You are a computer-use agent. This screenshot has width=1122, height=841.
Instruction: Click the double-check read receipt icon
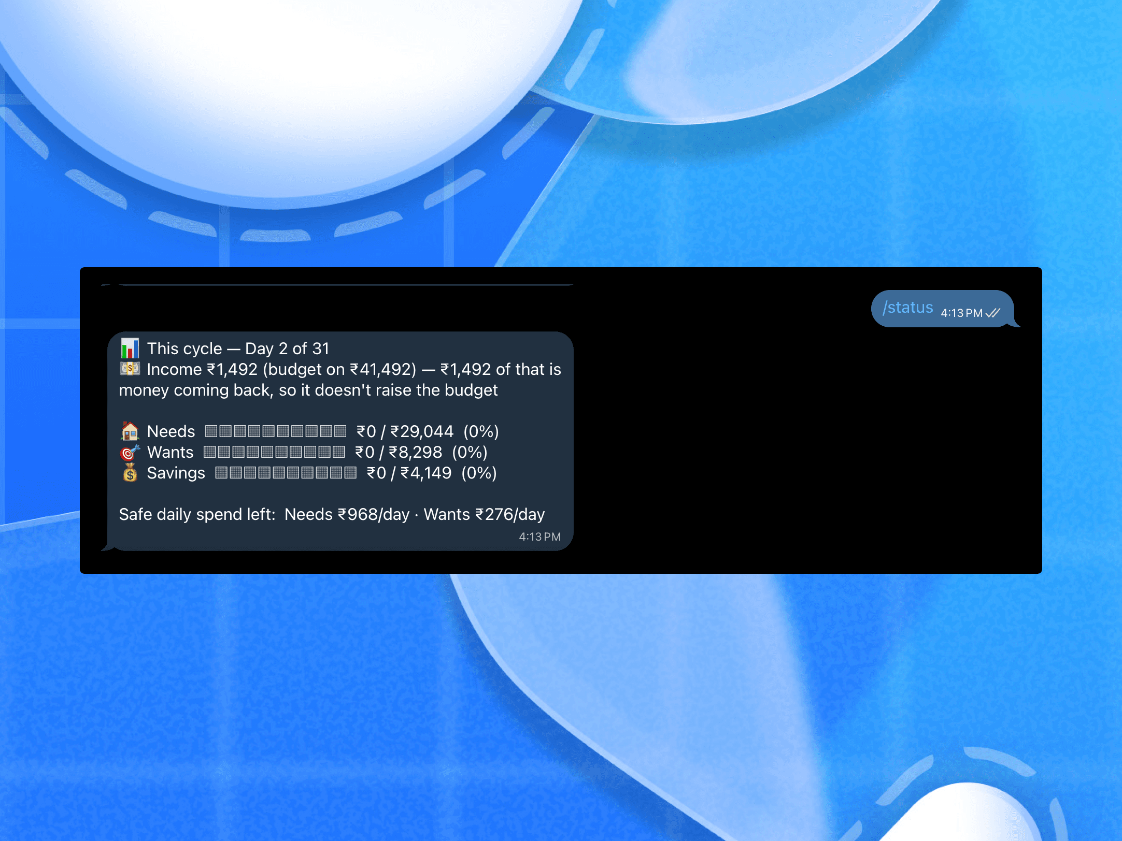click(x=993, y=313)
